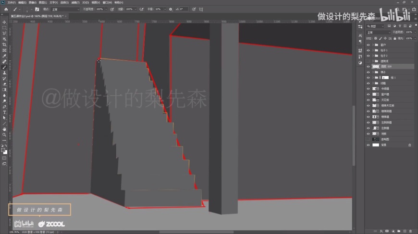Select the Hand tool
The image size is (418, 234).
(4, 129)
